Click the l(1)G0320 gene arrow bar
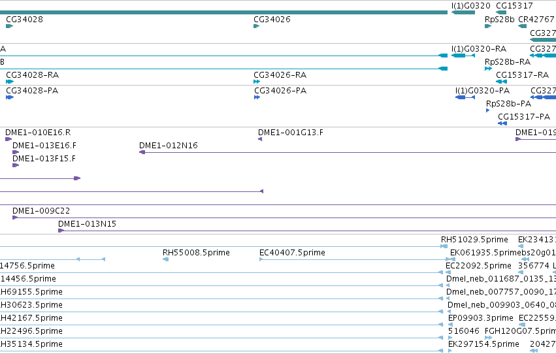The height and width of the screenshot is (354, 556). point(463,12)
